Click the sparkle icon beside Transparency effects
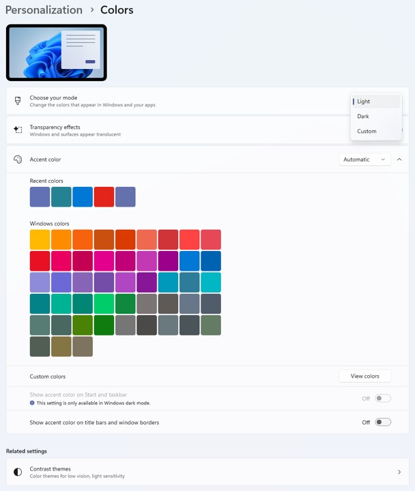This screenshot has height=491, width=415. tap(18, 130)
